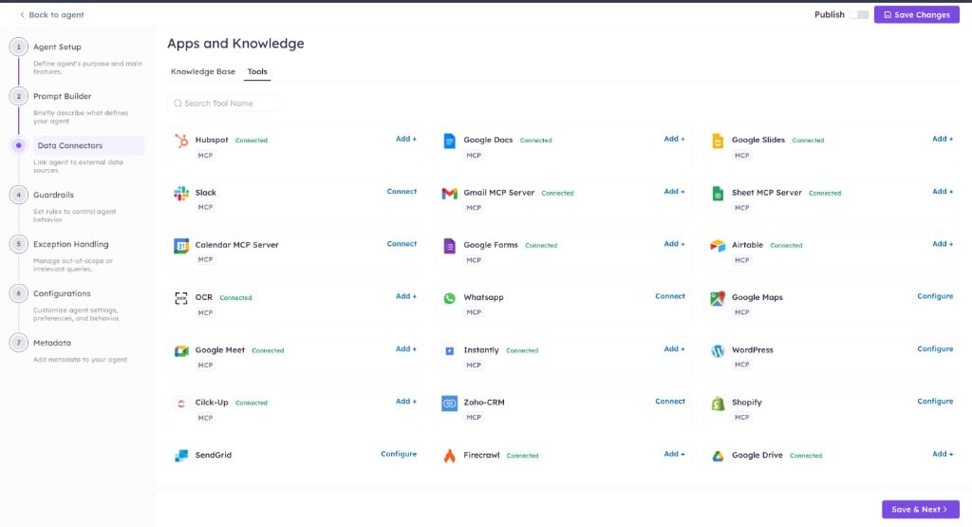The image size is (972, 527).
Task: Click the Click-Up logo icon
Action: [181, 404]
